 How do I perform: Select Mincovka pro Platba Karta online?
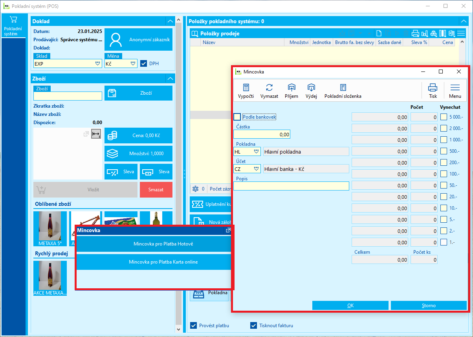pyautogui.click(x=154, y=262)
